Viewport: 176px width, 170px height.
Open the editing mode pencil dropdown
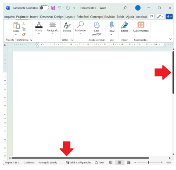click(x=160, y=17)
